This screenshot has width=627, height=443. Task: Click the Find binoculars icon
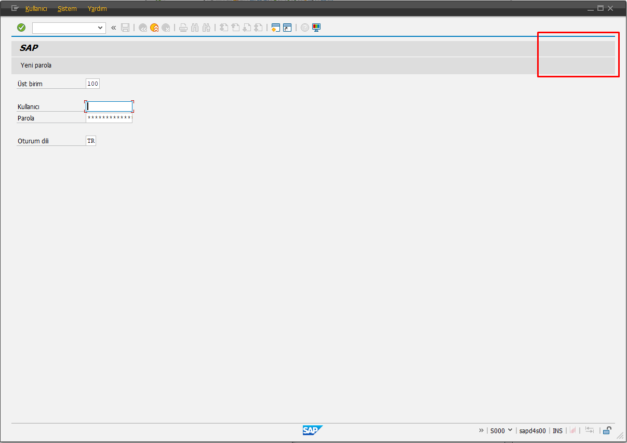[195, 28]
